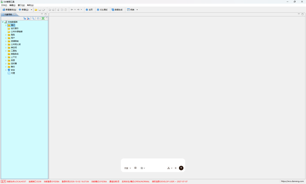Expand the 模式 folder node
306x184 pixels.
[6, 25]
